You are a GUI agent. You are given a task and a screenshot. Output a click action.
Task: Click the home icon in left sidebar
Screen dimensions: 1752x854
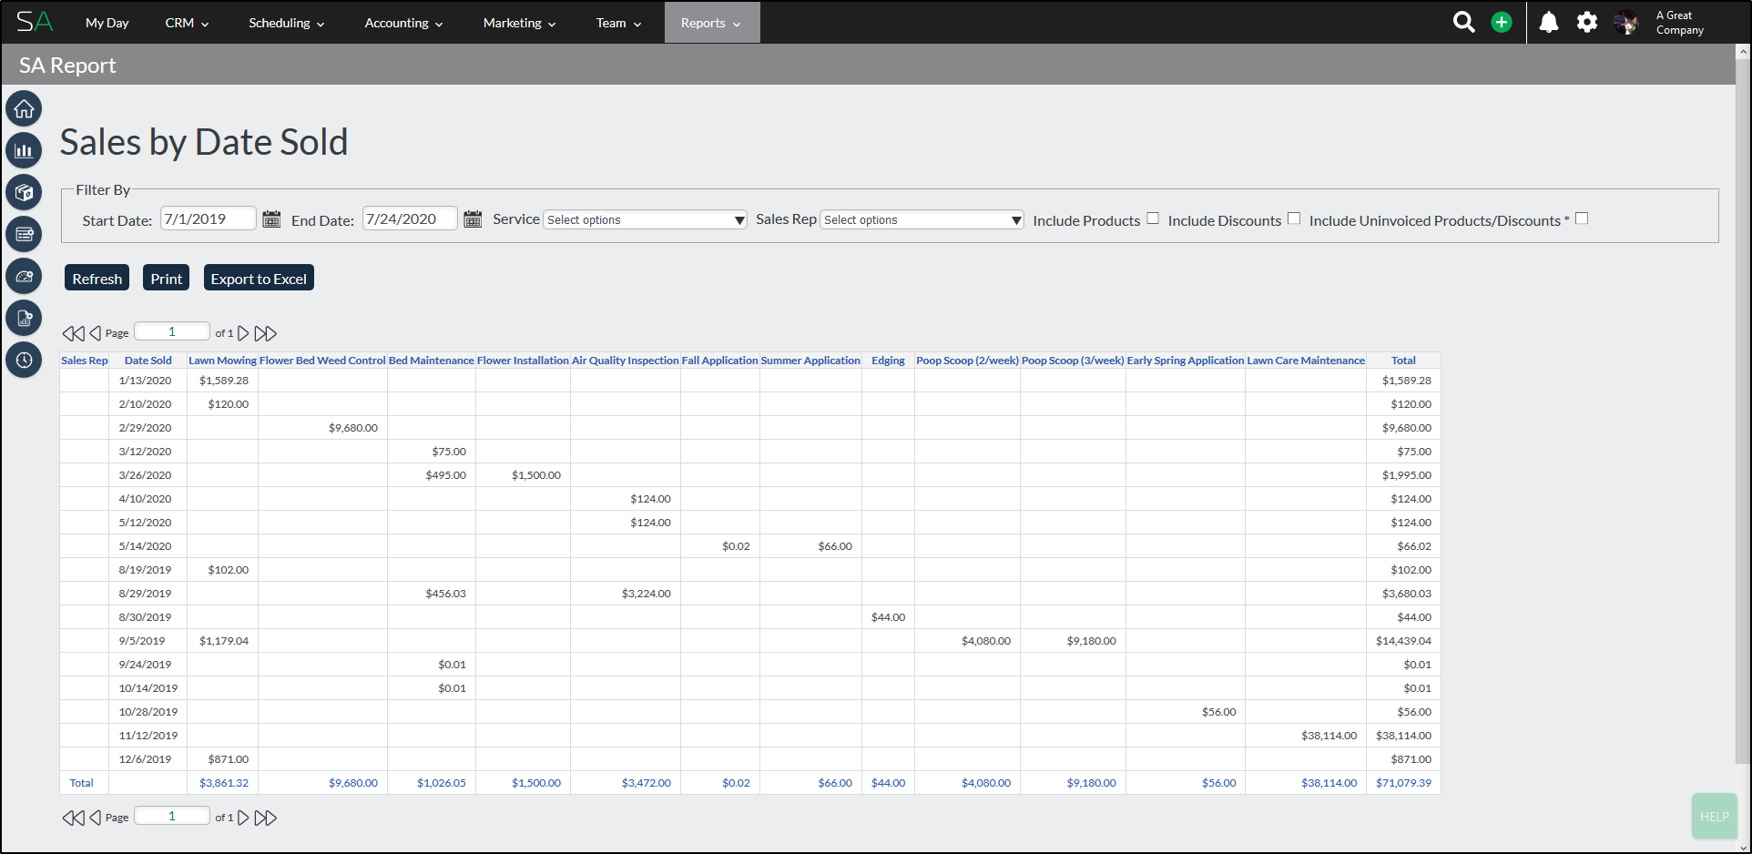click(24, 109)
